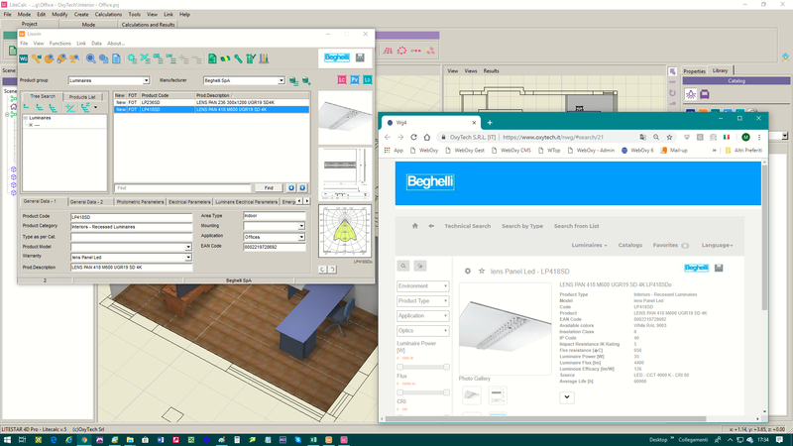
Task: Click the tools and fork icon in Liswin toolbar
Action: click(x=251, y=58)
